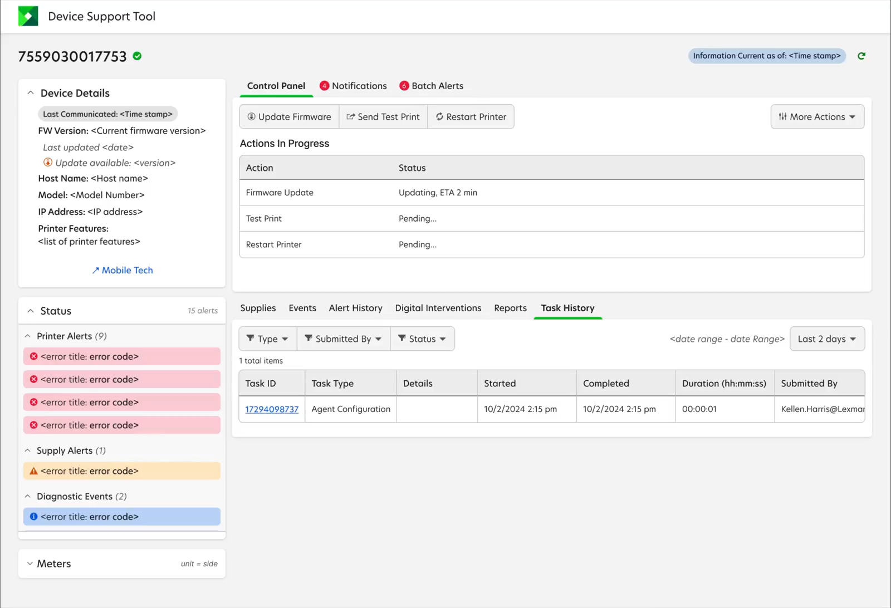Open the Status filter dropdown
The image size is (891, 608).
pyautogui.click(x=423, y=339)
